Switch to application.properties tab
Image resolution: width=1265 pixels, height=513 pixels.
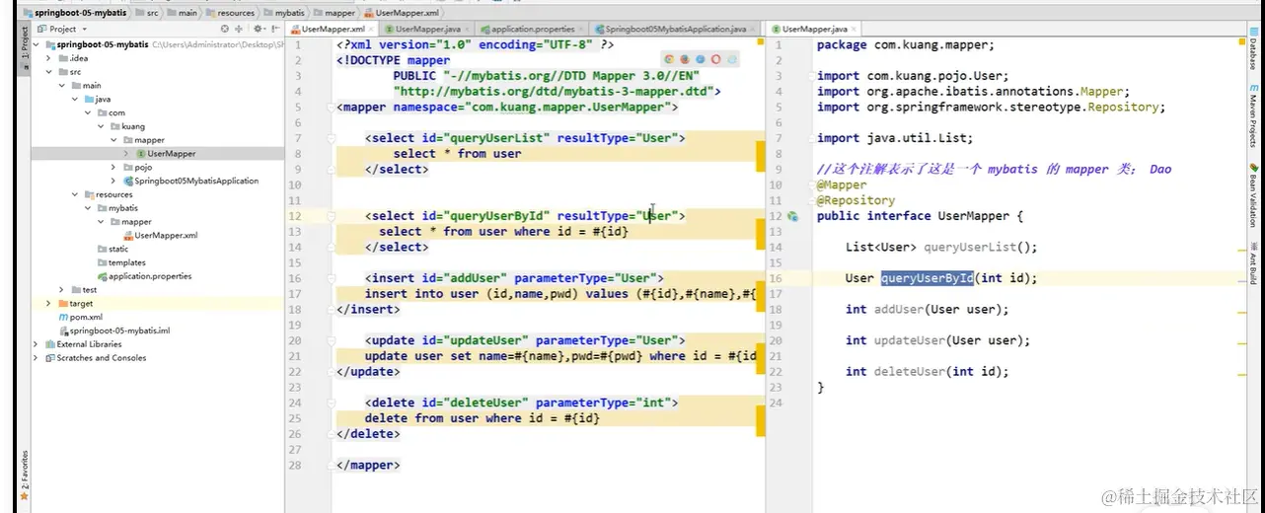point(532,30)
